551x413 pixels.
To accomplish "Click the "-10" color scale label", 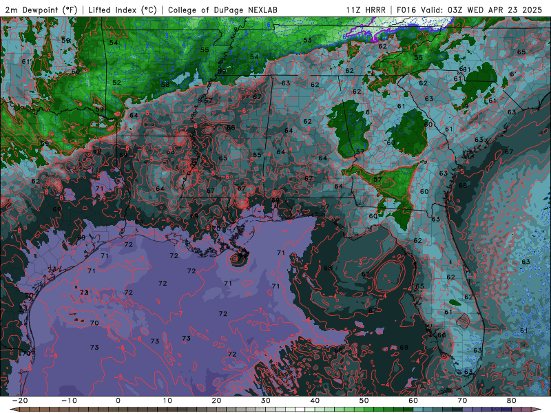I will pos(69,401).
